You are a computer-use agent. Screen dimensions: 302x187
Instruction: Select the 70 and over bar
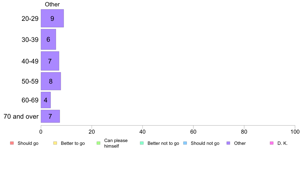tap(50, 116)
